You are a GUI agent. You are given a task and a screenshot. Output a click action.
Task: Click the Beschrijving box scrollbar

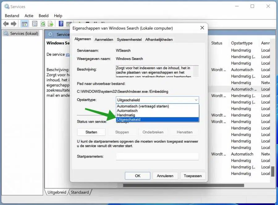196,71
